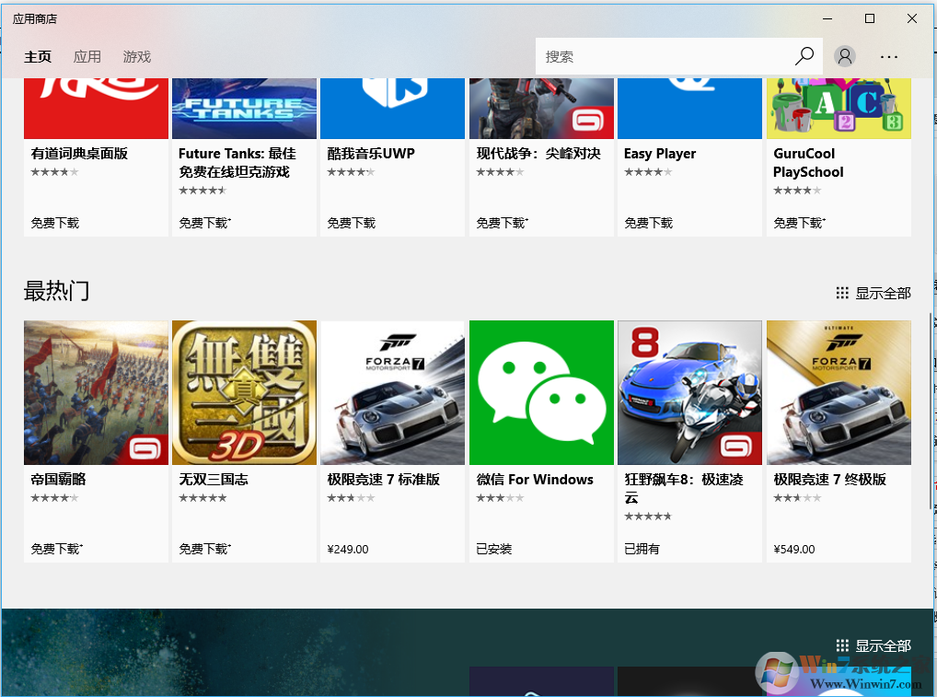Click the title 极限竞速 7 标准版

(x=384, y=480)
